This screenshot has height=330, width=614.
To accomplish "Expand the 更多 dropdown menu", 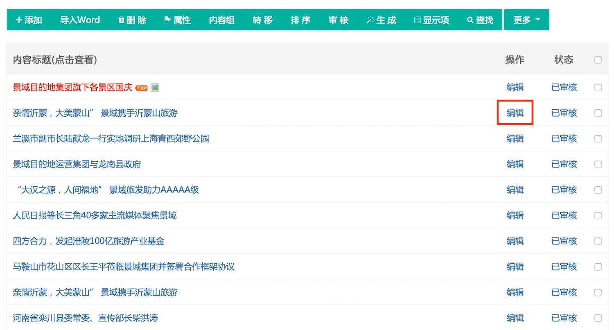I will click(x=526, y=20).
